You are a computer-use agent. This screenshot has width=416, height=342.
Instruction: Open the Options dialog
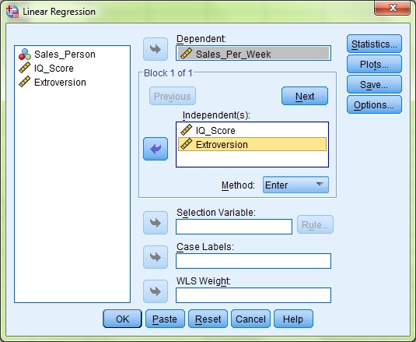374,104
